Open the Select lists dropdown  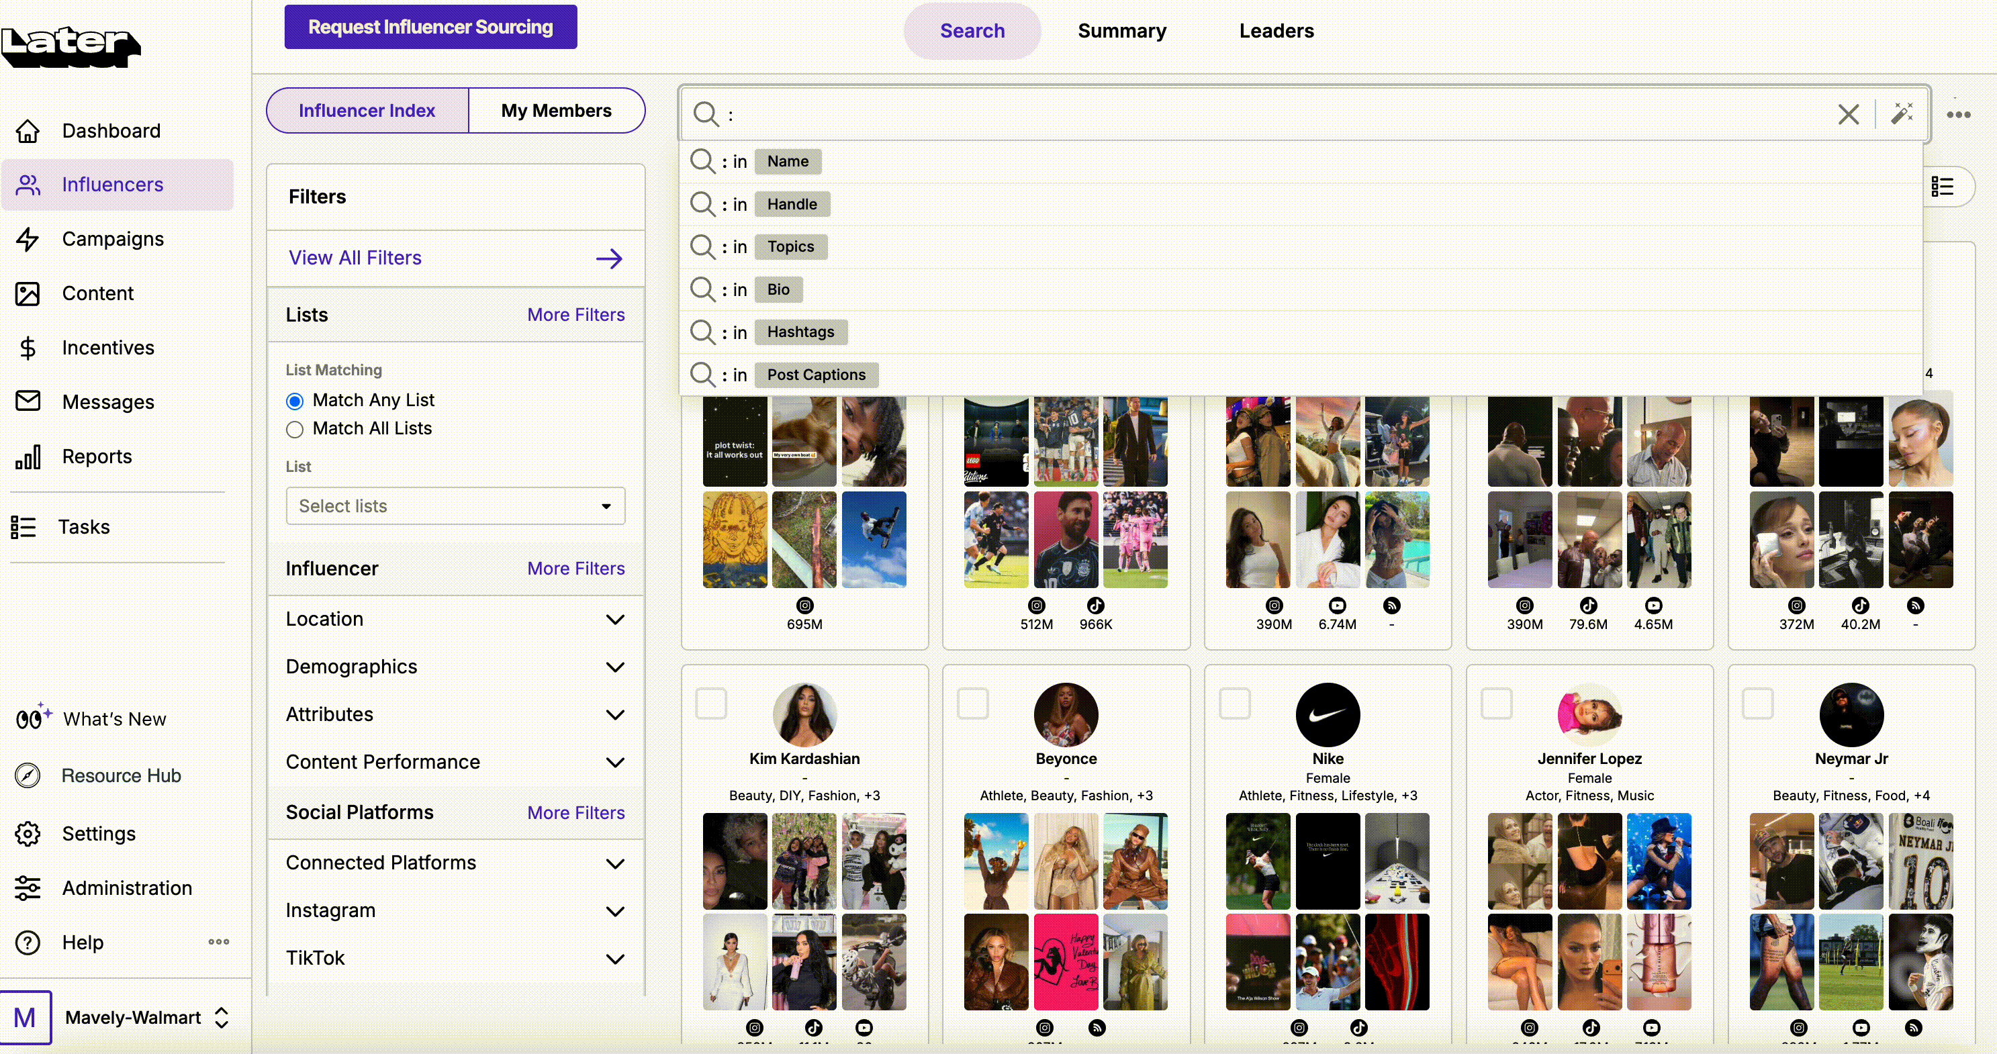[x=455, y=506]
